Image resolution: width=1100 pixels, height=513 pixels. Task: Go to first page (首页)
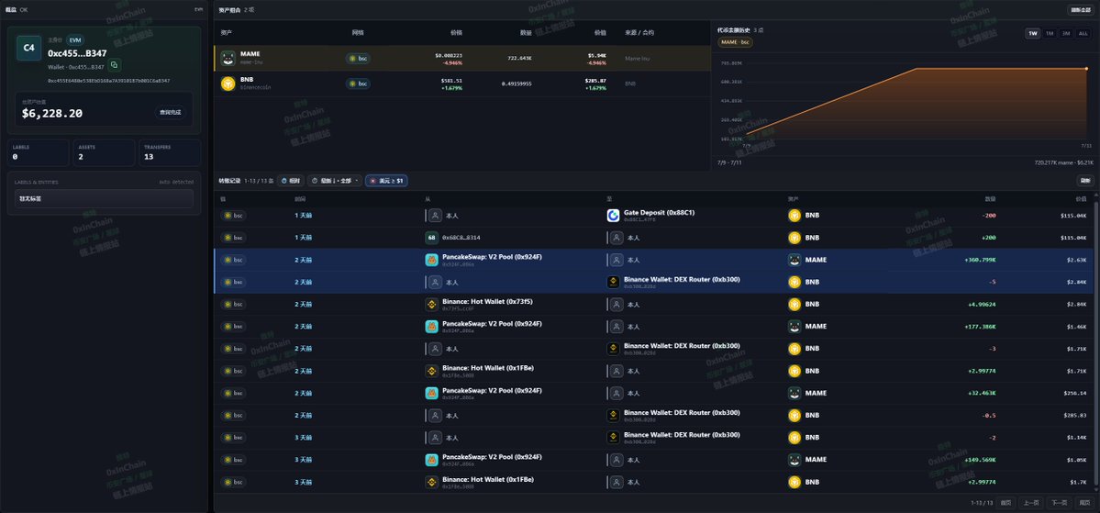(x=1006, y=503)
